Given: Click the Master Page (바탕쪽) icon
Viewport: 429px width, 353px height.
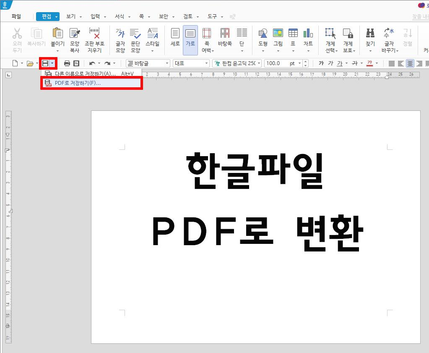Looking at the screenshot, I should 225,33.
